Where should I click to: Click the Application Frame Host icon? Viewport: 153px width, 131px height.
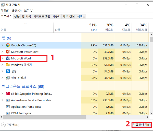pyautogui.click(x=8, y=107)
